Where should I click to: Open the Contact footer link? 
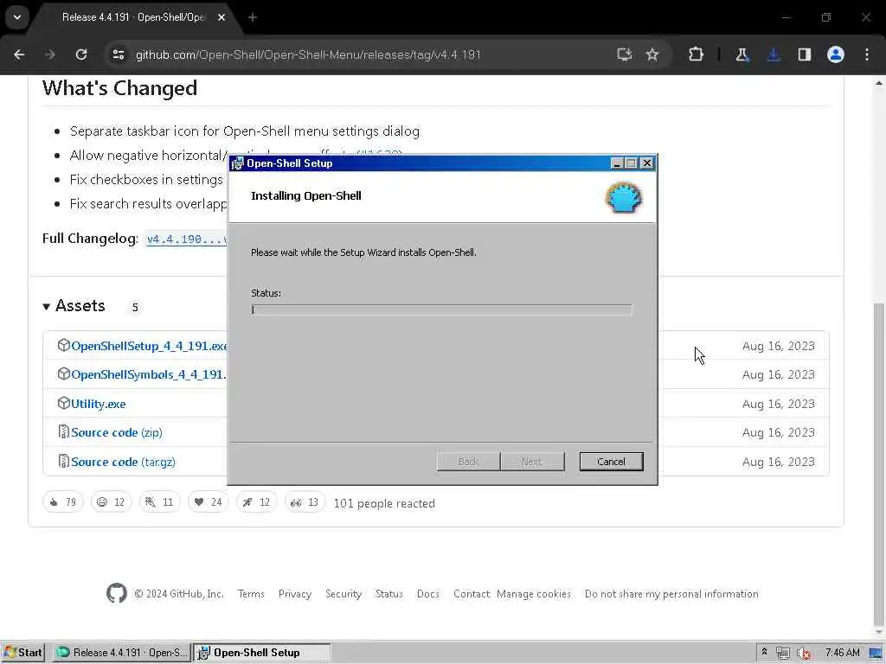[x=472, y=594]
